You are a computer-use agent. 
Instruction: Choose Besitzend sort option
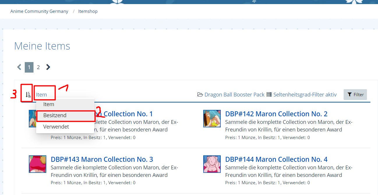point(55,115)
